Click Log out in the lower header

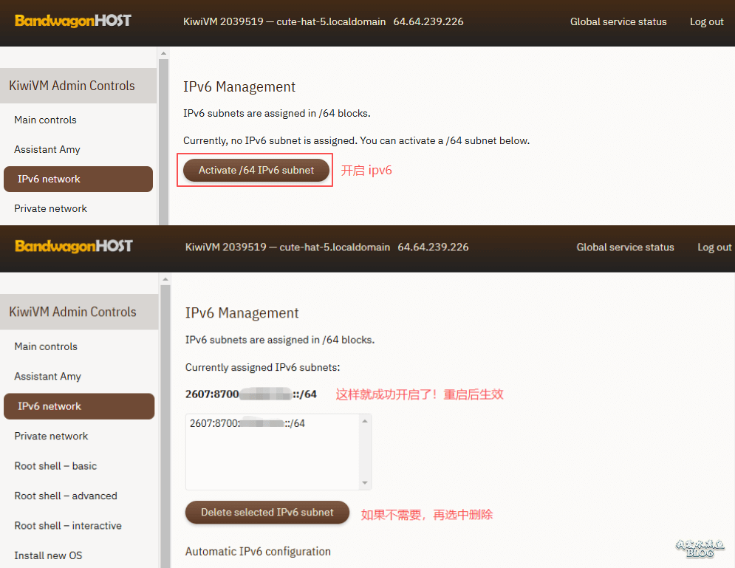pos(714,247)
